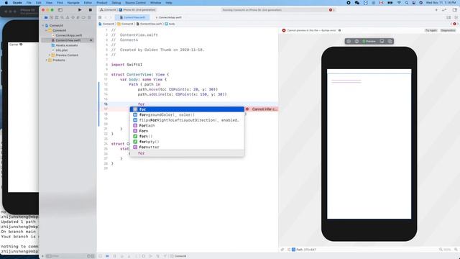Image resolution: width=460 pixels, height=259 pixels.
Task: Click the Apple menu
Action: click(x=6, y=3)
